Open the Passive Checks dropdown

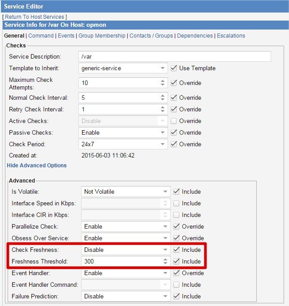pos(123,132)
